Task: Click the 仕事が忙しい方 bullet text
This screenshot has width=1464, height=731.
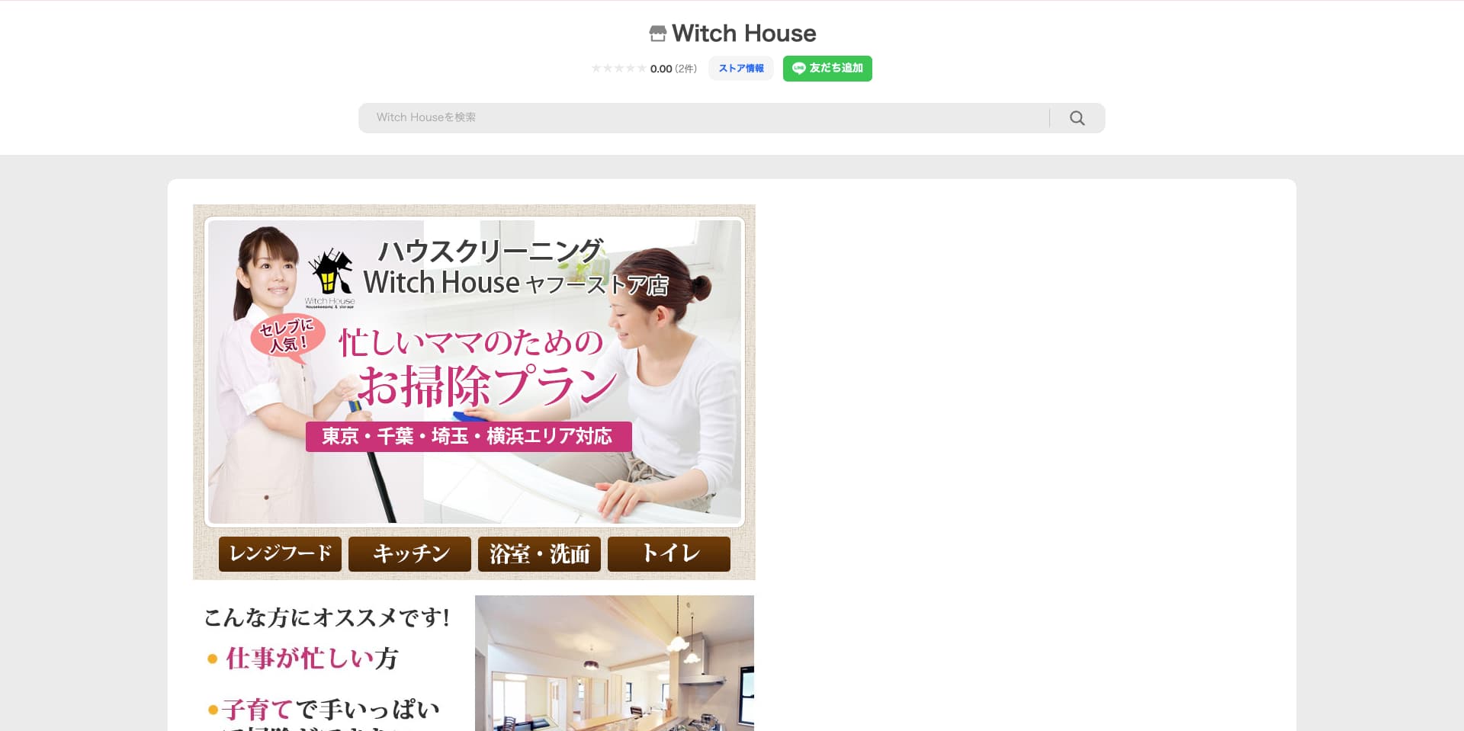Action: (312, 659)
